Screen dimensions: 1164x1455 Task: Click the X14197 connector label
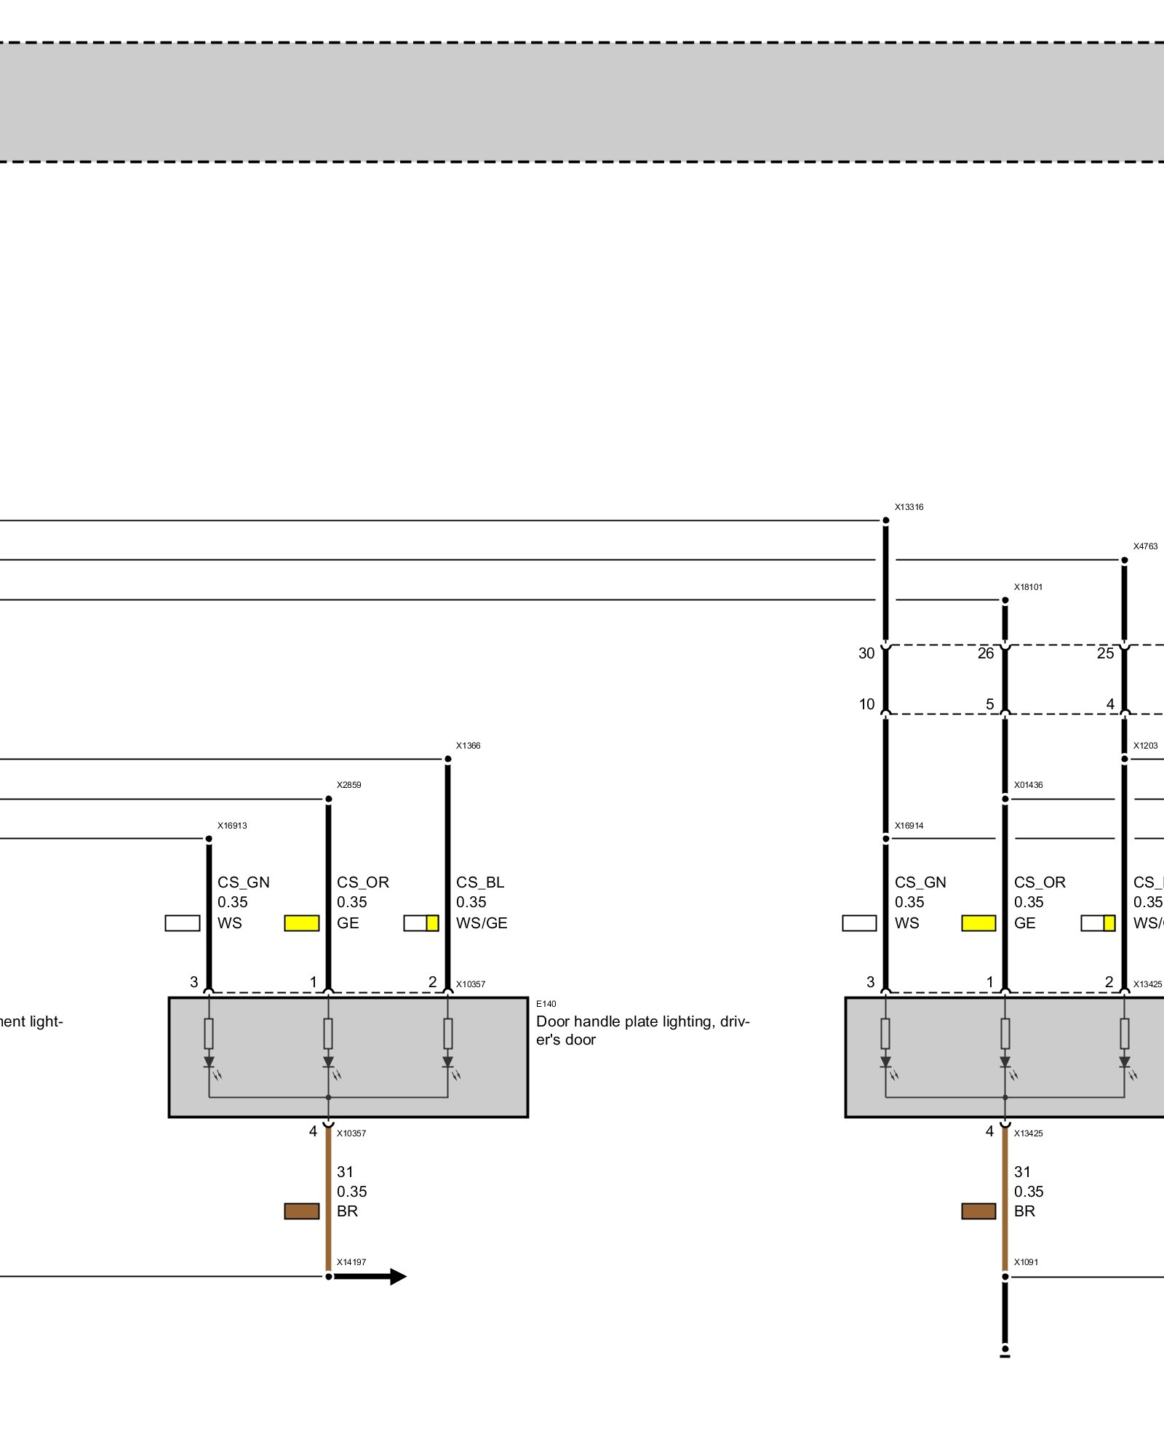tap(351, 1262)
